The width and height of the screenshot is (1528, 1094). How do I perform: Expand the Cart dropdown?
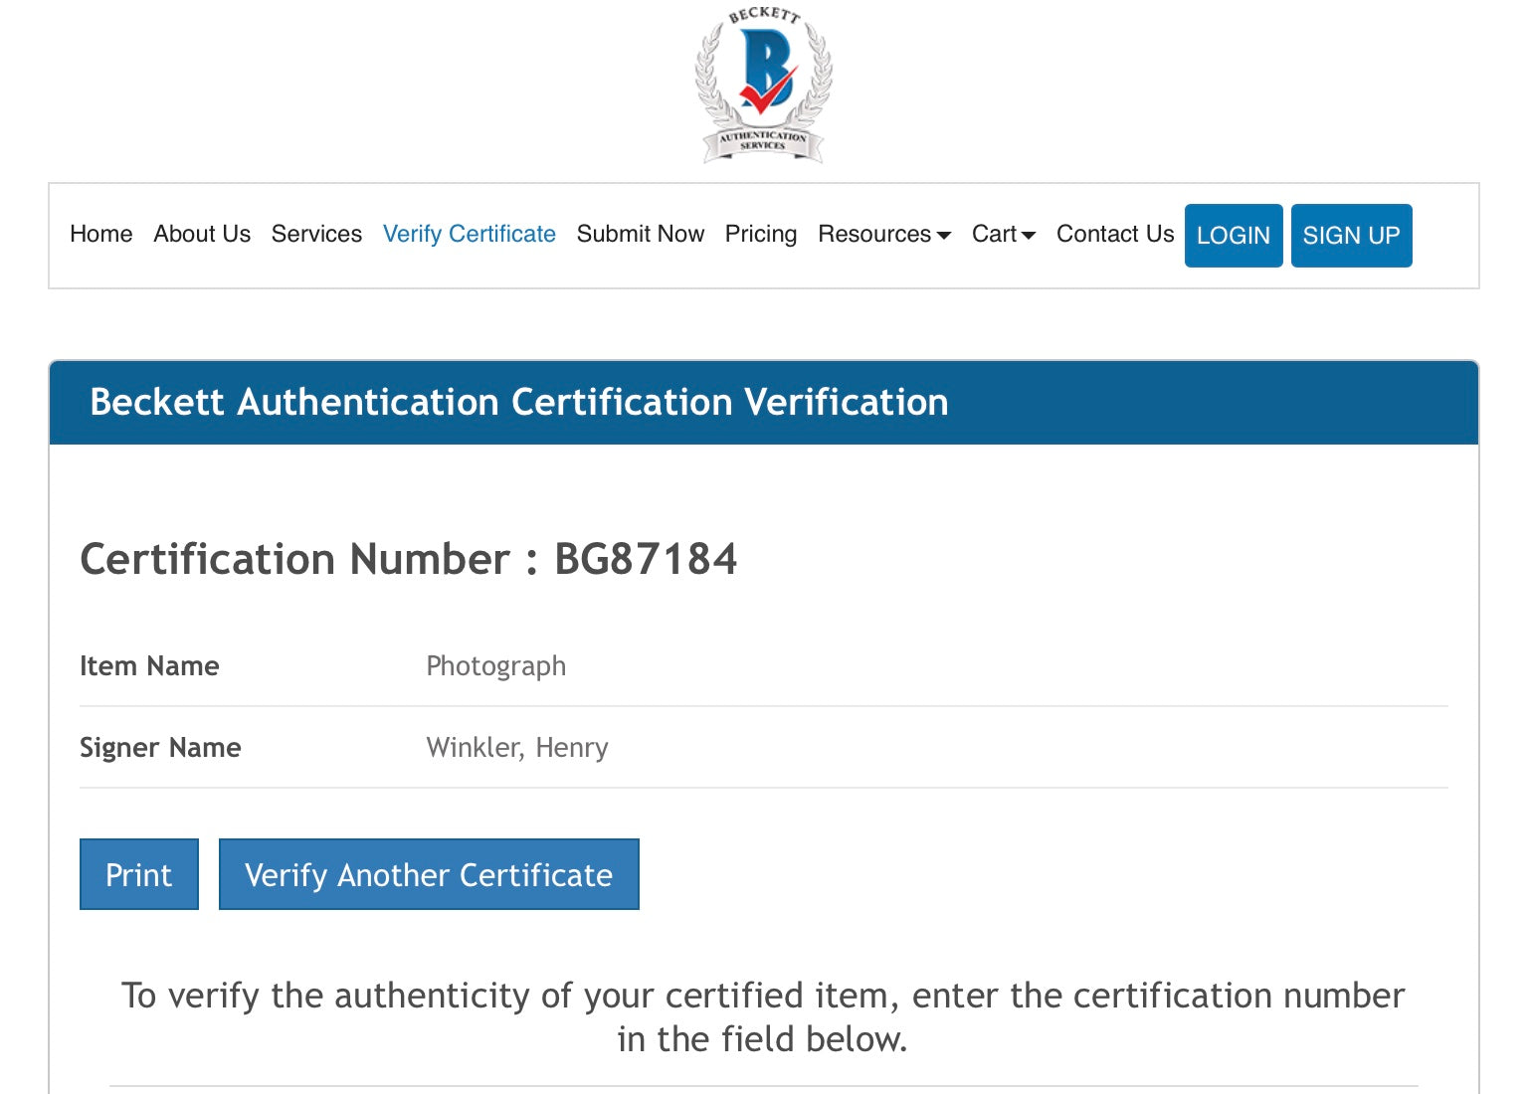[1004, 234]
